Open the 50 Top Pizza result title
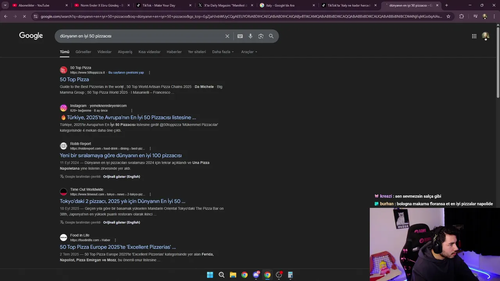This screenshot has width=500, height=281. (74, 80)
